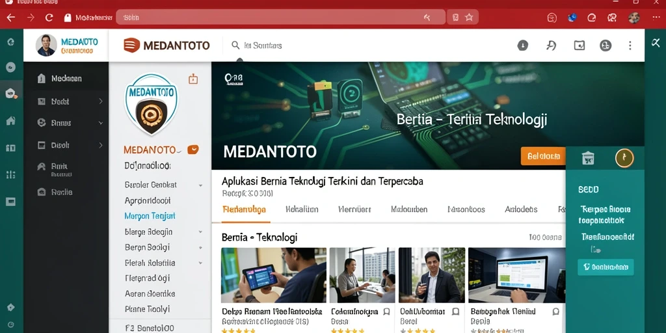Image resolution: width=666 pixels, height=333 pixels.
Task: Select Pkane Tioolyi in the category list
Action: [147, 309]
